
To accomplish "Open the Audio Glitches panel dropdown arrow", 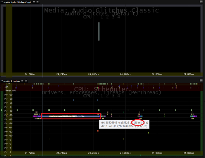I will click(201, 2).
